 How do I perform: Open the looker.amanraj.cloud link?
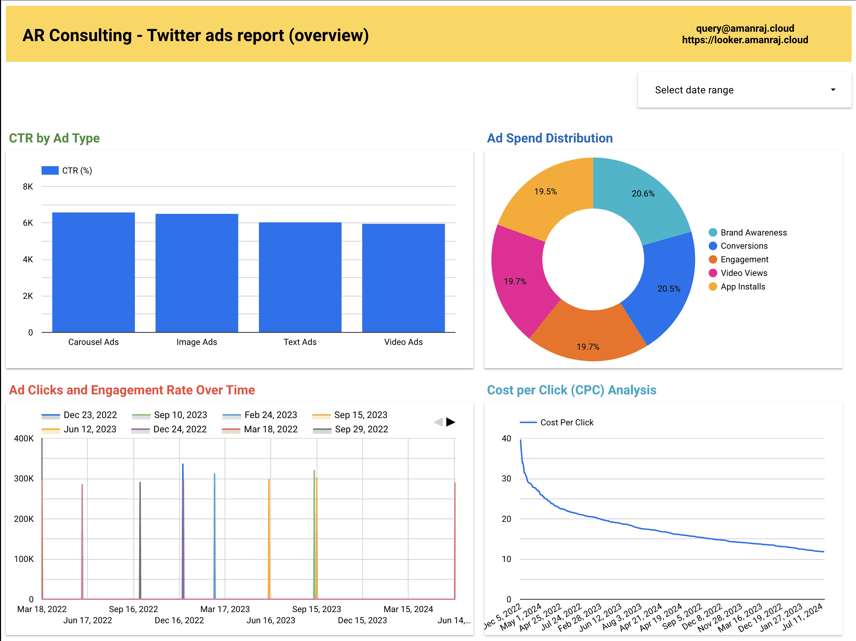coord(745,39)
